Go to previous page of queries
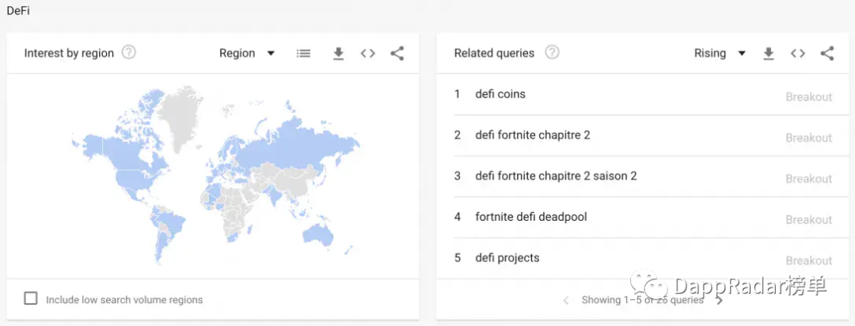 566,301
